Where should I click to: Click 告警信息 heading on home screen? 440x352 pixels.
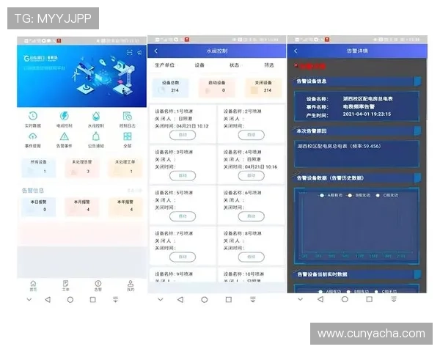click(x=33, y=191)
